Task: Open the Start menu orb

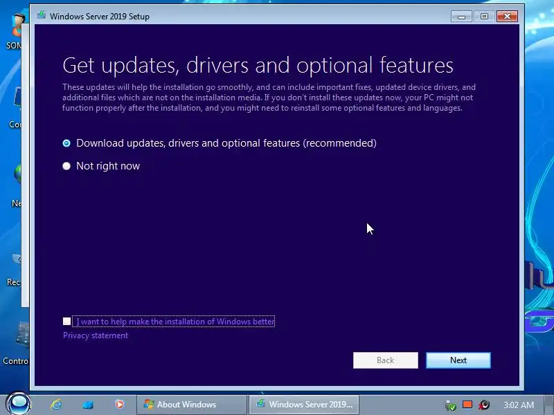Action: coord(19,404)
